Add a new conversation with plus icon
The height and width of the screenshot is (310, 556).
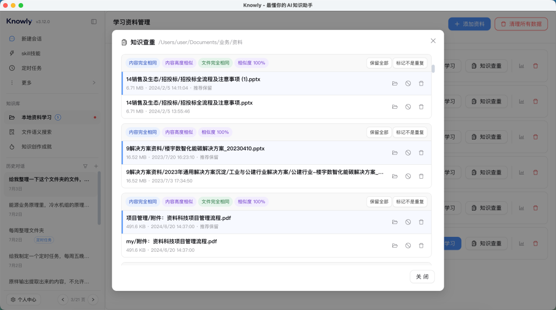pyautogui.click(x=96, y=166)
